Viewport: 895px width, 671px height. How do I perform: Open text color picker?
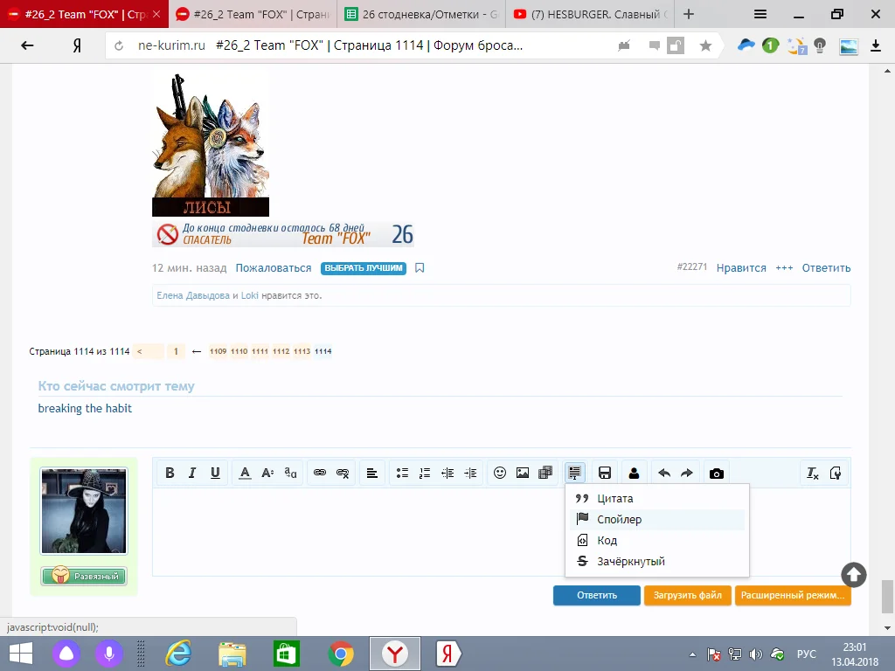coord(245,473)
